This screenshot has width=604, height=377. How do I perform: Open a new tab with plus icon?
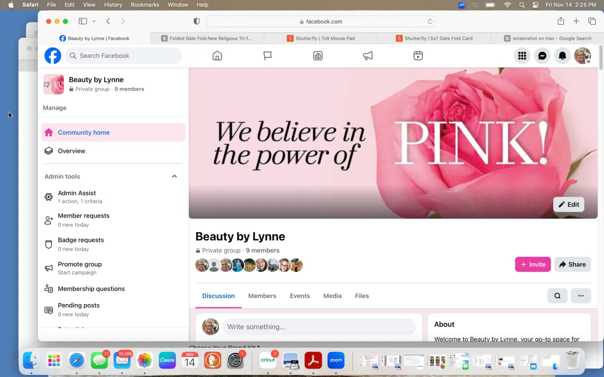pos(576,21)
